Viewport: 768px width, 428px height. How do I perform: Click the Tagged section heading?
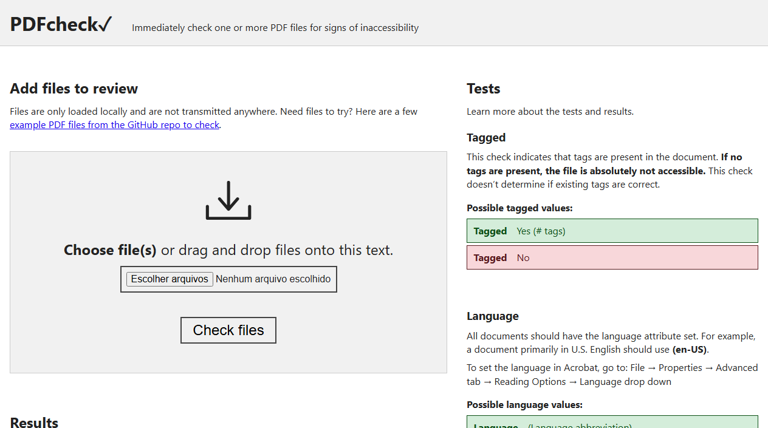click(x=486, y=138)
